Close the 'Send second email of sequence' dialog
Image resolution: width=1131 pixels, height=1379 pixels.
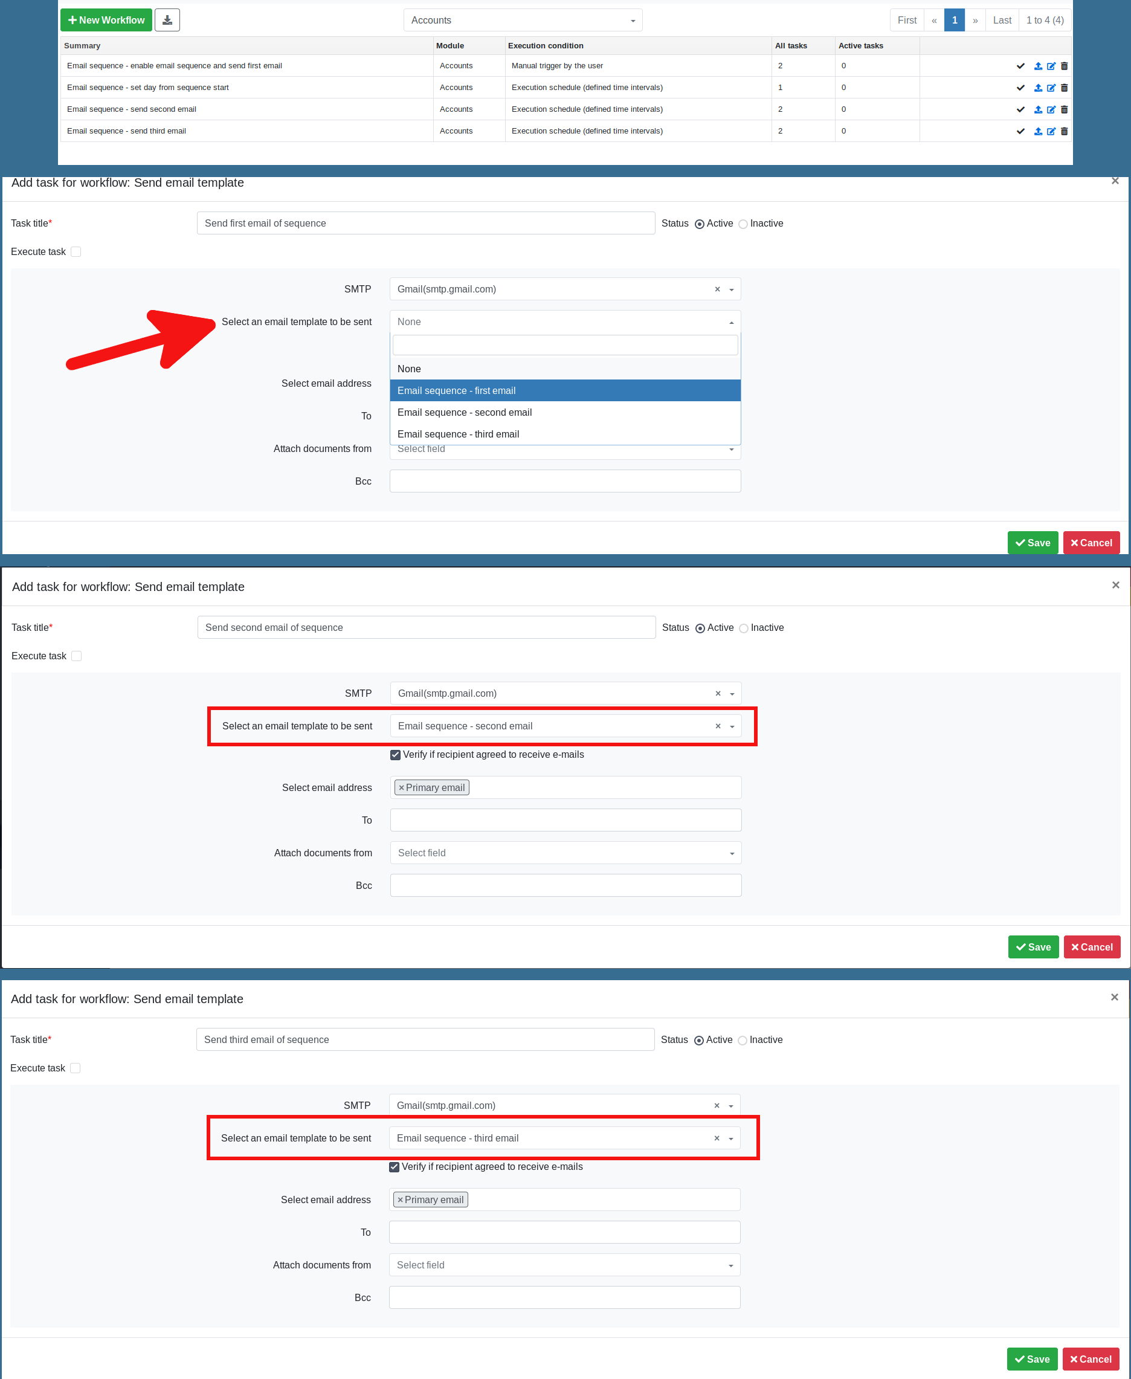pyautogui.click(x=1115, y=585)
